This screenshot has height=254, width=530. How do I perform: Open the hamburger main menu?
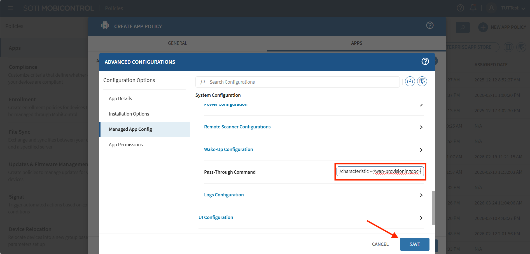(11, 8)
